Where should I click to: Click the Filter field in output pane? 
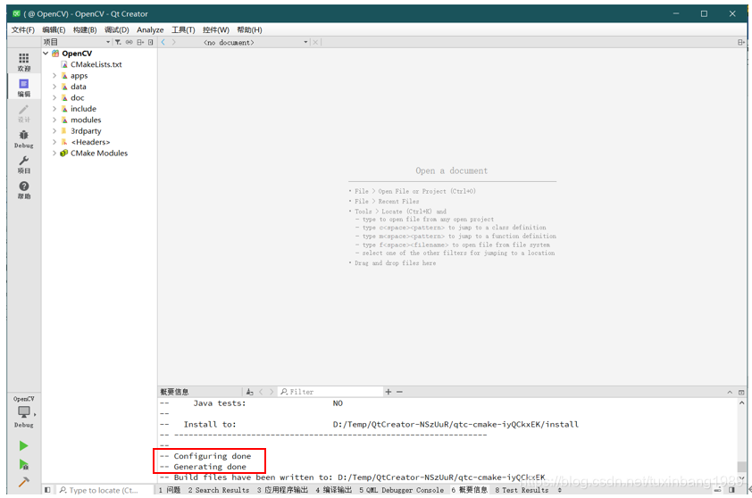tap(330, 392)
